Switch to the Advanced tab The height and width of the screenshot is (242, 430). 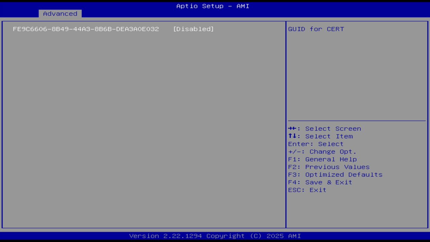point(60,13)
